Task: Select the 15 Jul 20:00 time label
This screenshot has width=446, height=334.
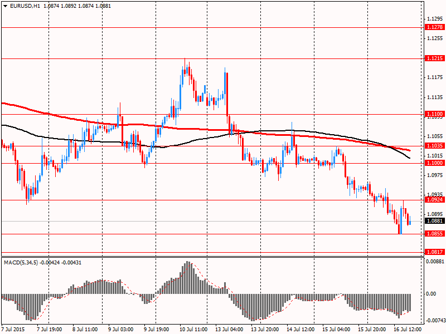Action: [x=372, y=330]
